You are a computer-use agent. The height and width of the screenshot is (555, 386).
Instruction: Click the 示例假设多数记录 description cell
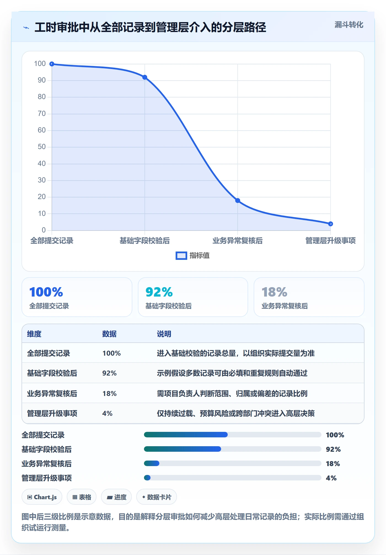pos(232,373)
